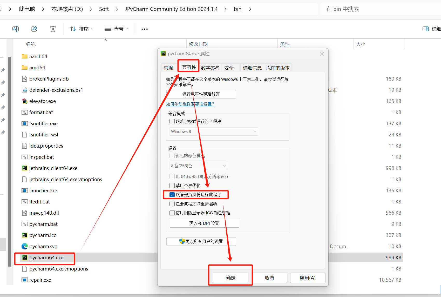
Task: Click the 更改高 DPI 设置 button
Action: tap(204, 223)
